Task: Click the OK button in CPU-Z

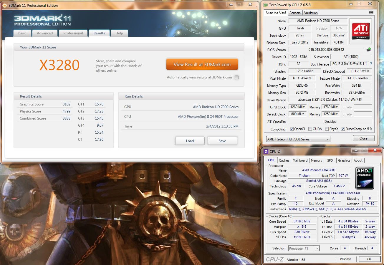Action: 369,259
